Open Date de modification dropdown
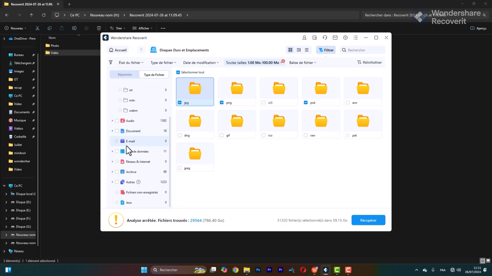 (x=201, y=63)
